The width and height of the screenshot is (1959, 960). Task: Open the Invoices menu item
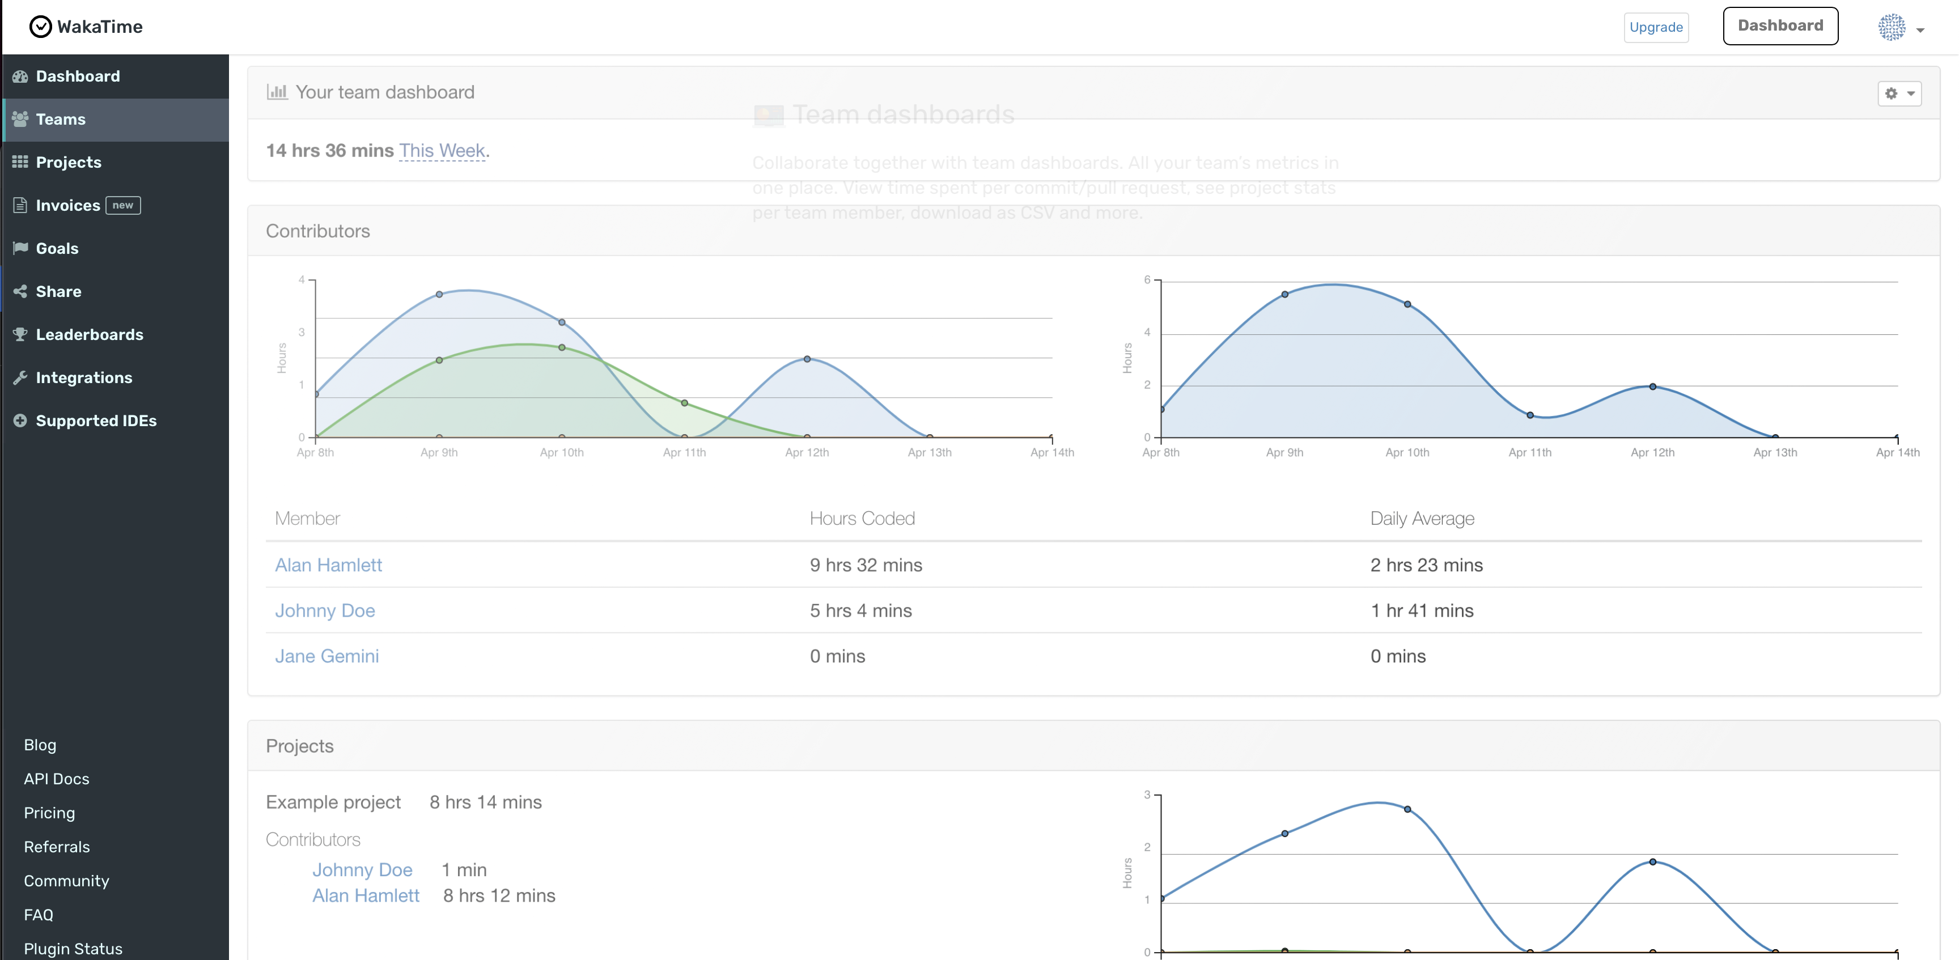click(x=67, y=205)
